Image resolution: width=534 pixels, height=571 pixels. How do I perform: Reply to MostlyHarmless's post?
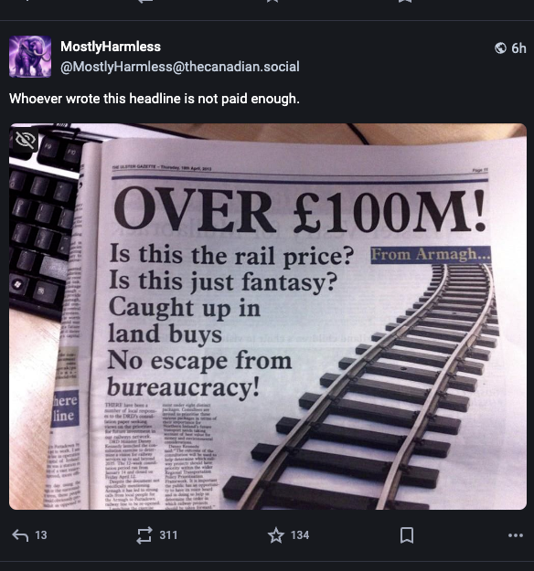click(x=20, y=535)
